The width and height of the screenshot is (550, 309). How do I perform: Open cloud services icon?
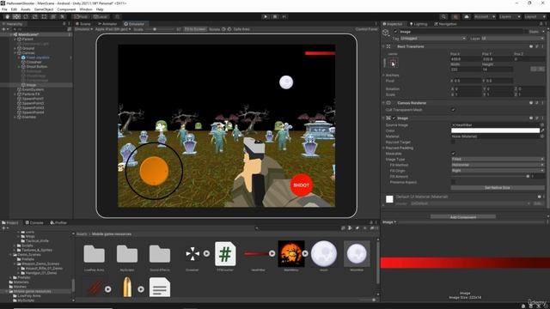[x=467, y=16]
